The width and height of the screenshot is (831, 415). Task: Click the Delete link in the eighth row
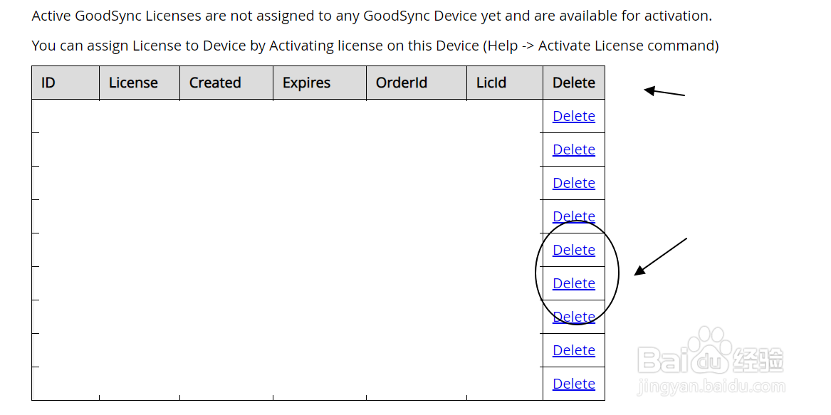[x=573, y=350]
